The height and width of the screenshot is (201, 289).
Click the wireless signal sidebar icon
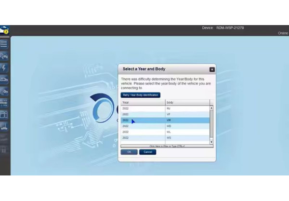[4, 91]
